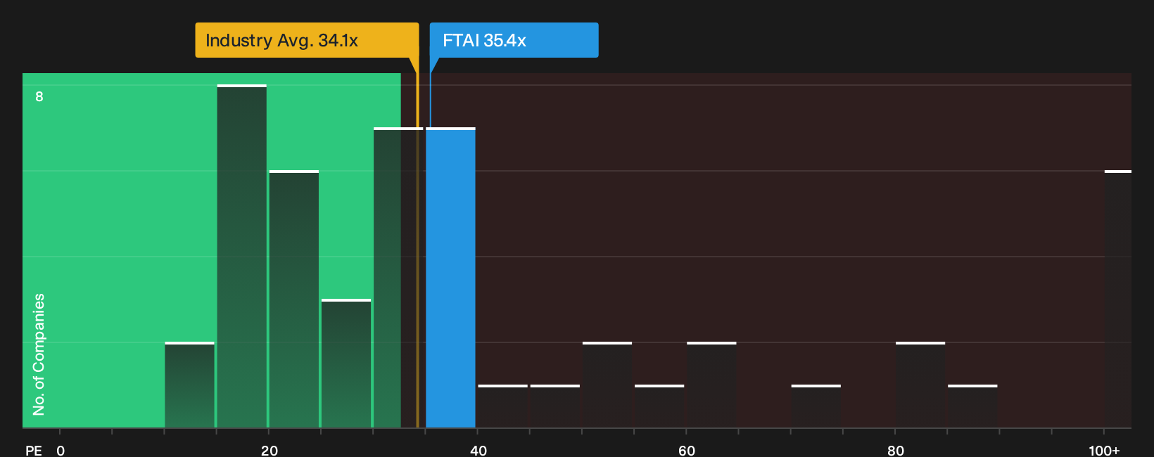
Task: Select the histogram bar at PE 25-30
Action: 346,363
